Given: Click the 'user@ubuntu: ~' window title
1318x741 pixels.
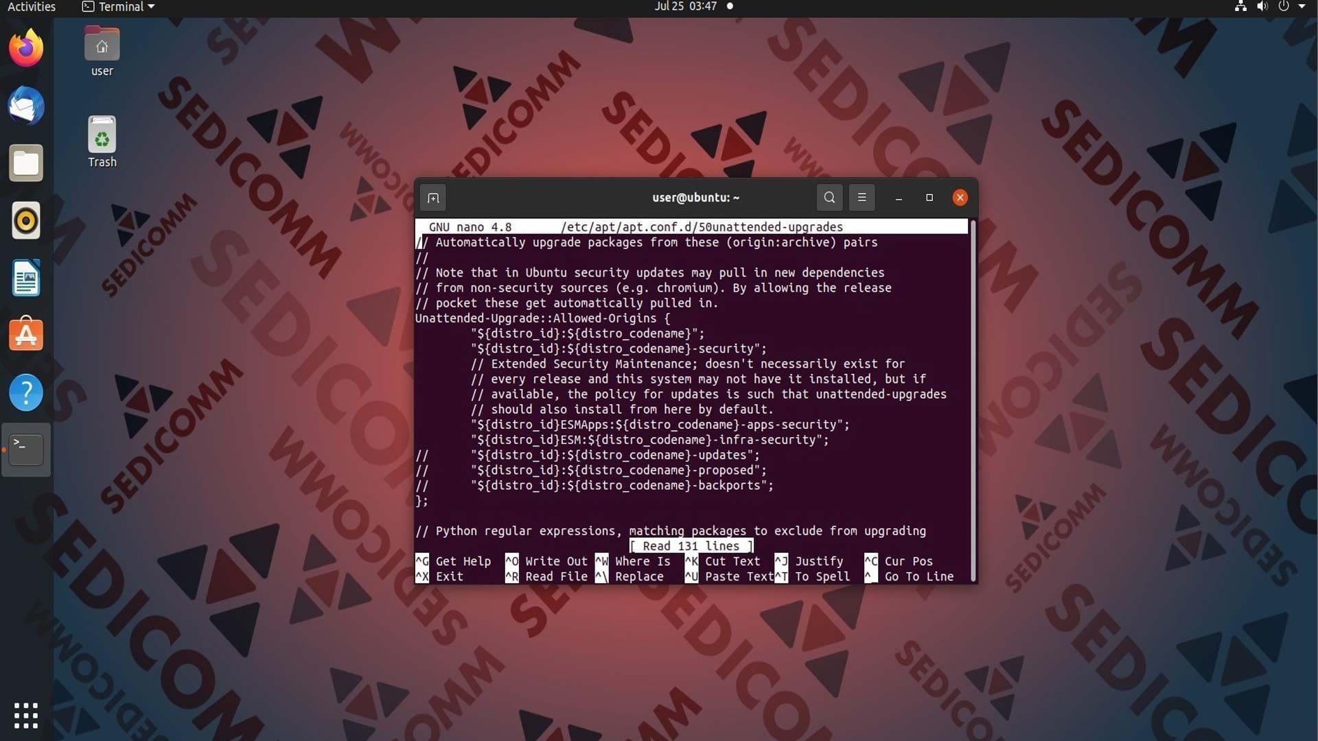Looking at the screenshot, I should (x=695, y=198).
